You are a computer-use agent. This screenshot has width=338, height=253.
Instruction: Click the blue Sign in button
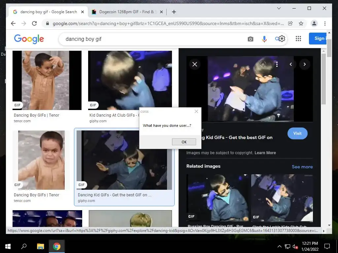[x=318, y=39]
